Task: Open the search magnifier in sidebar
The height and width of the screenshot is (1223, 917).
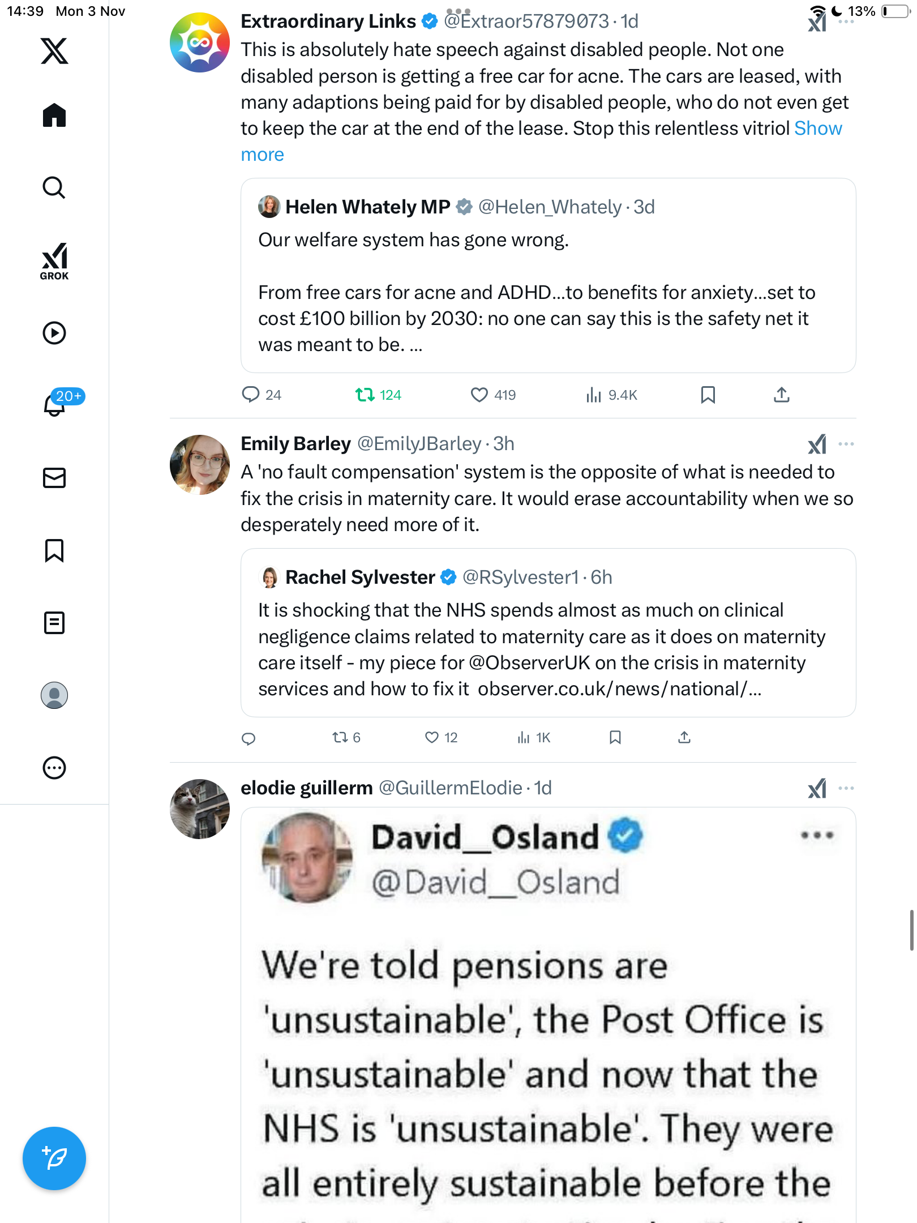Action: [x=54, y=187]
